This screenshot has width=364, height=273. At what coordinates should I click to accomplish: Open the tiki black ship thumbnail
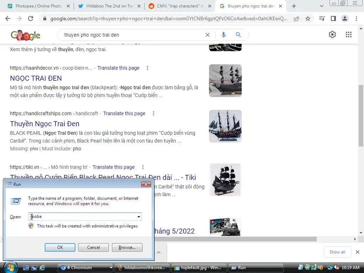[x=225, y=180]
